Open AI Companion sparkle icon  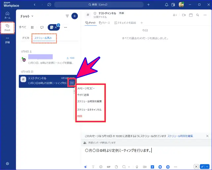tap(85, 167)
